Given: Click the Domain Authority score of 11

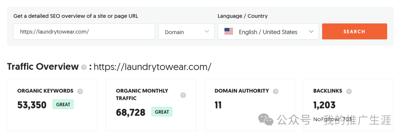Looking at the screenshot, I should point(218,105).
